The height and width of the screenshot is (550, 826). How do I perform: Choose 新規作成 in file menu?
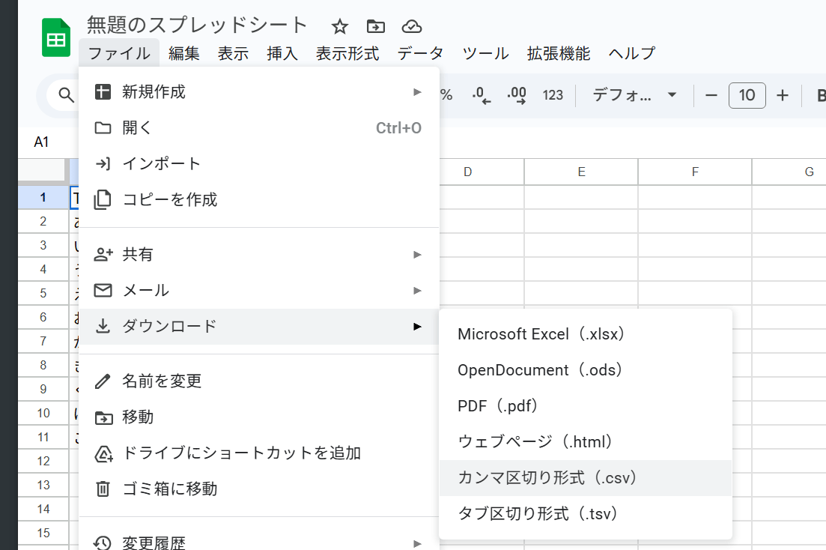[x=258, y=91]
